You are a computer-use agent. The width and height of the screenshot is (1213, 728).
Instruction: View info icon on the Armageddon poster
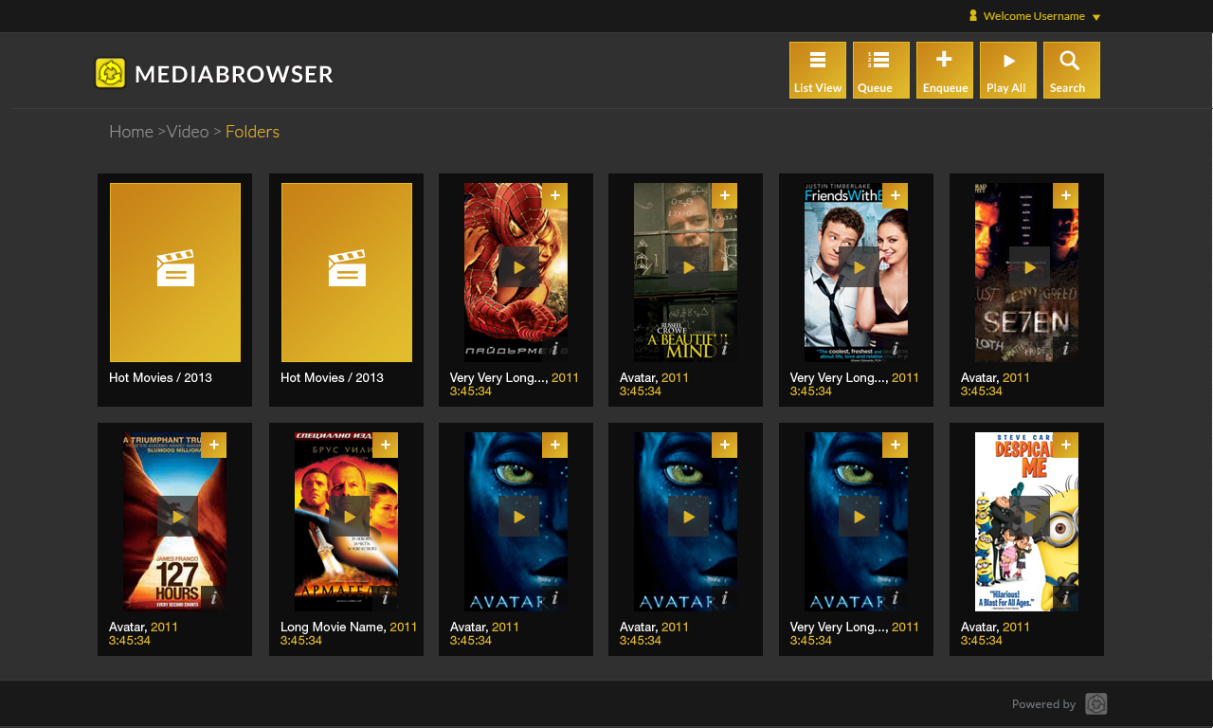click(385, 598)
